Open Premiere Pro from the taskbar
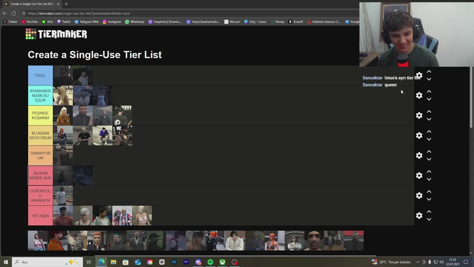474x267 pixels. (x=186, y=262)
